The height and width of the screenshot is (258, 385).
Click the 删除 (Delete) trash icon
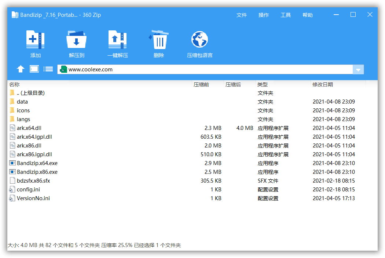coord(159,40)
